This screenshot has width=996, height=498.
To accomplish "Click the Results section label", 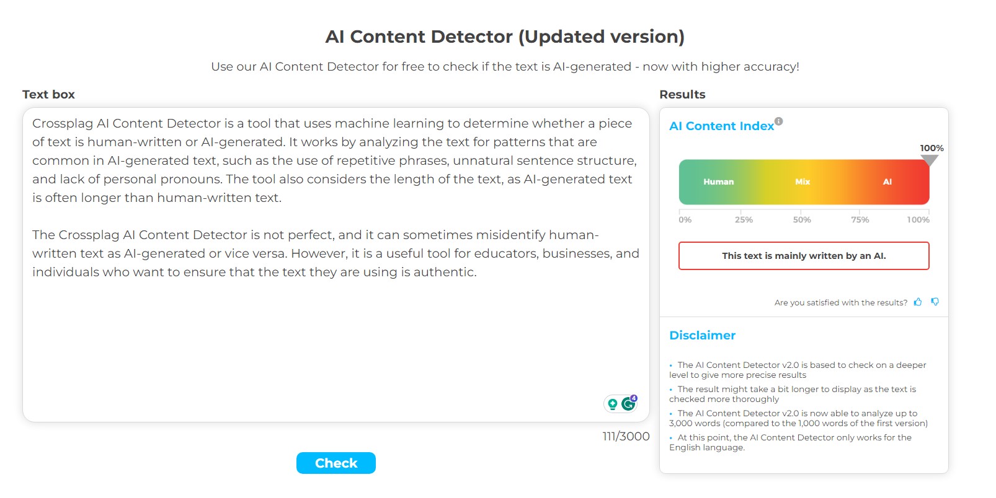I will [x=682, y=94].
